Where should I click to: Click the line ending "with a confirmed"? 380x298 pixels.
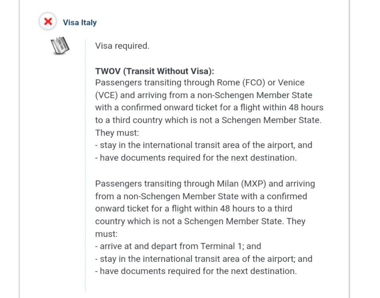(201, 196)
